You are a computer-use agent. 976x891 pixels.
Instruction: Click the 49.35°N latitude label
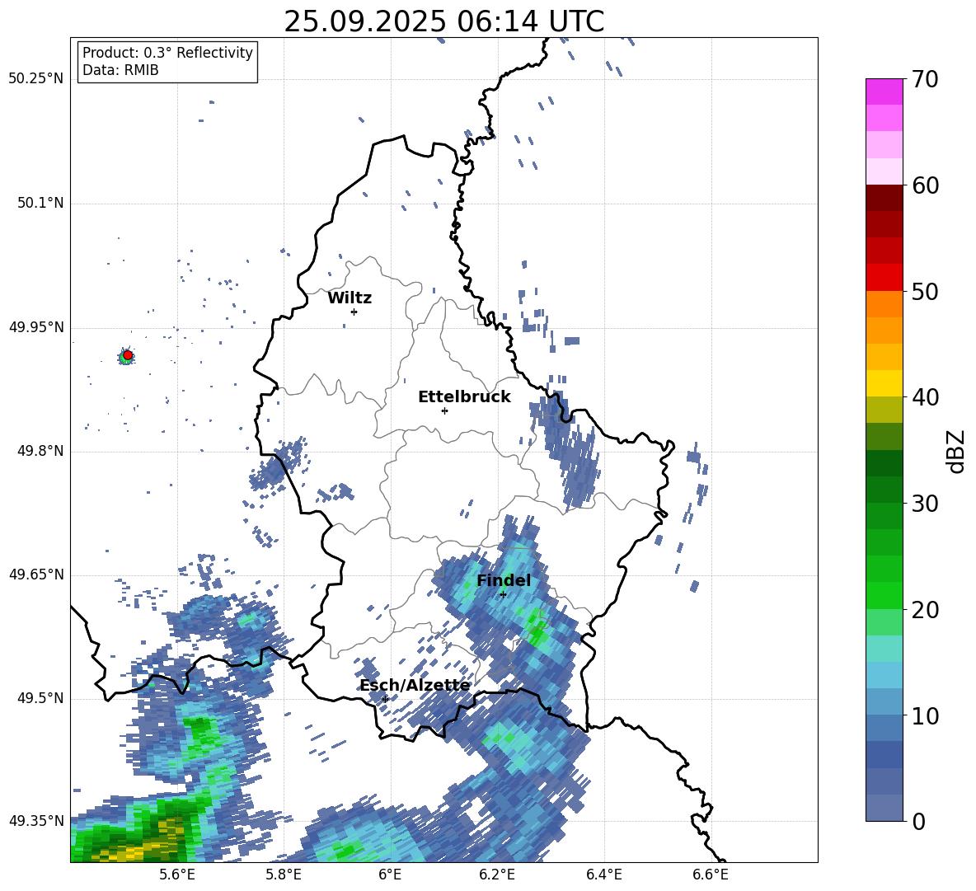coord(35,821)
